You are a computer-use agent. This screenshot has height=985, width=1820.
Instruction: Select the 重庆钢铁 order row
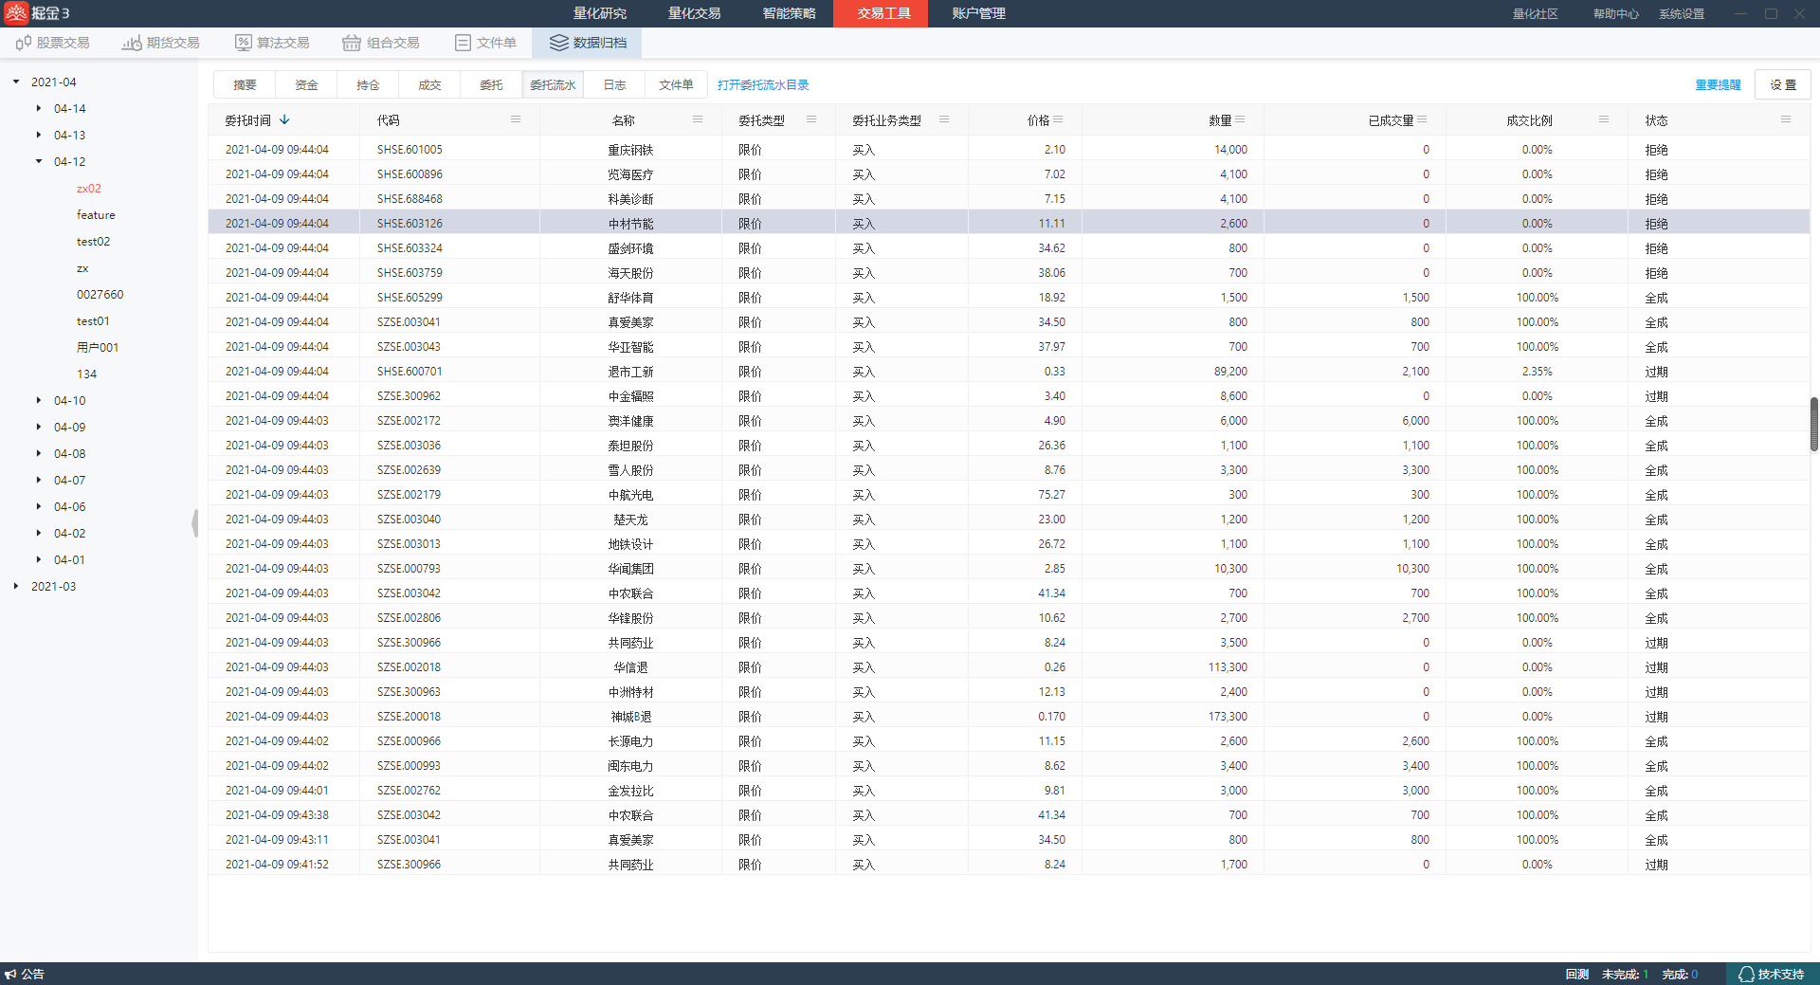[1009, 150]
